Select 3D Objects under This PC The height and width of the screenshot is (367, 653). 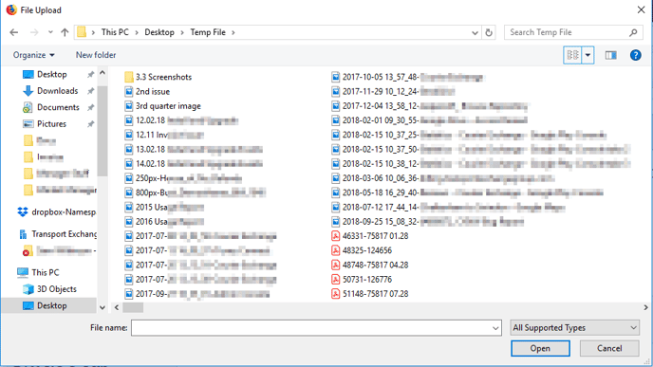point(49,289)
